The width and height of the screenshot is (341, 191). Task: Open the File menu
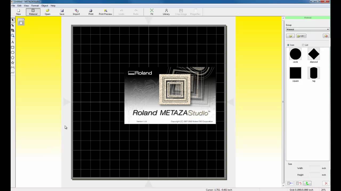13,6
